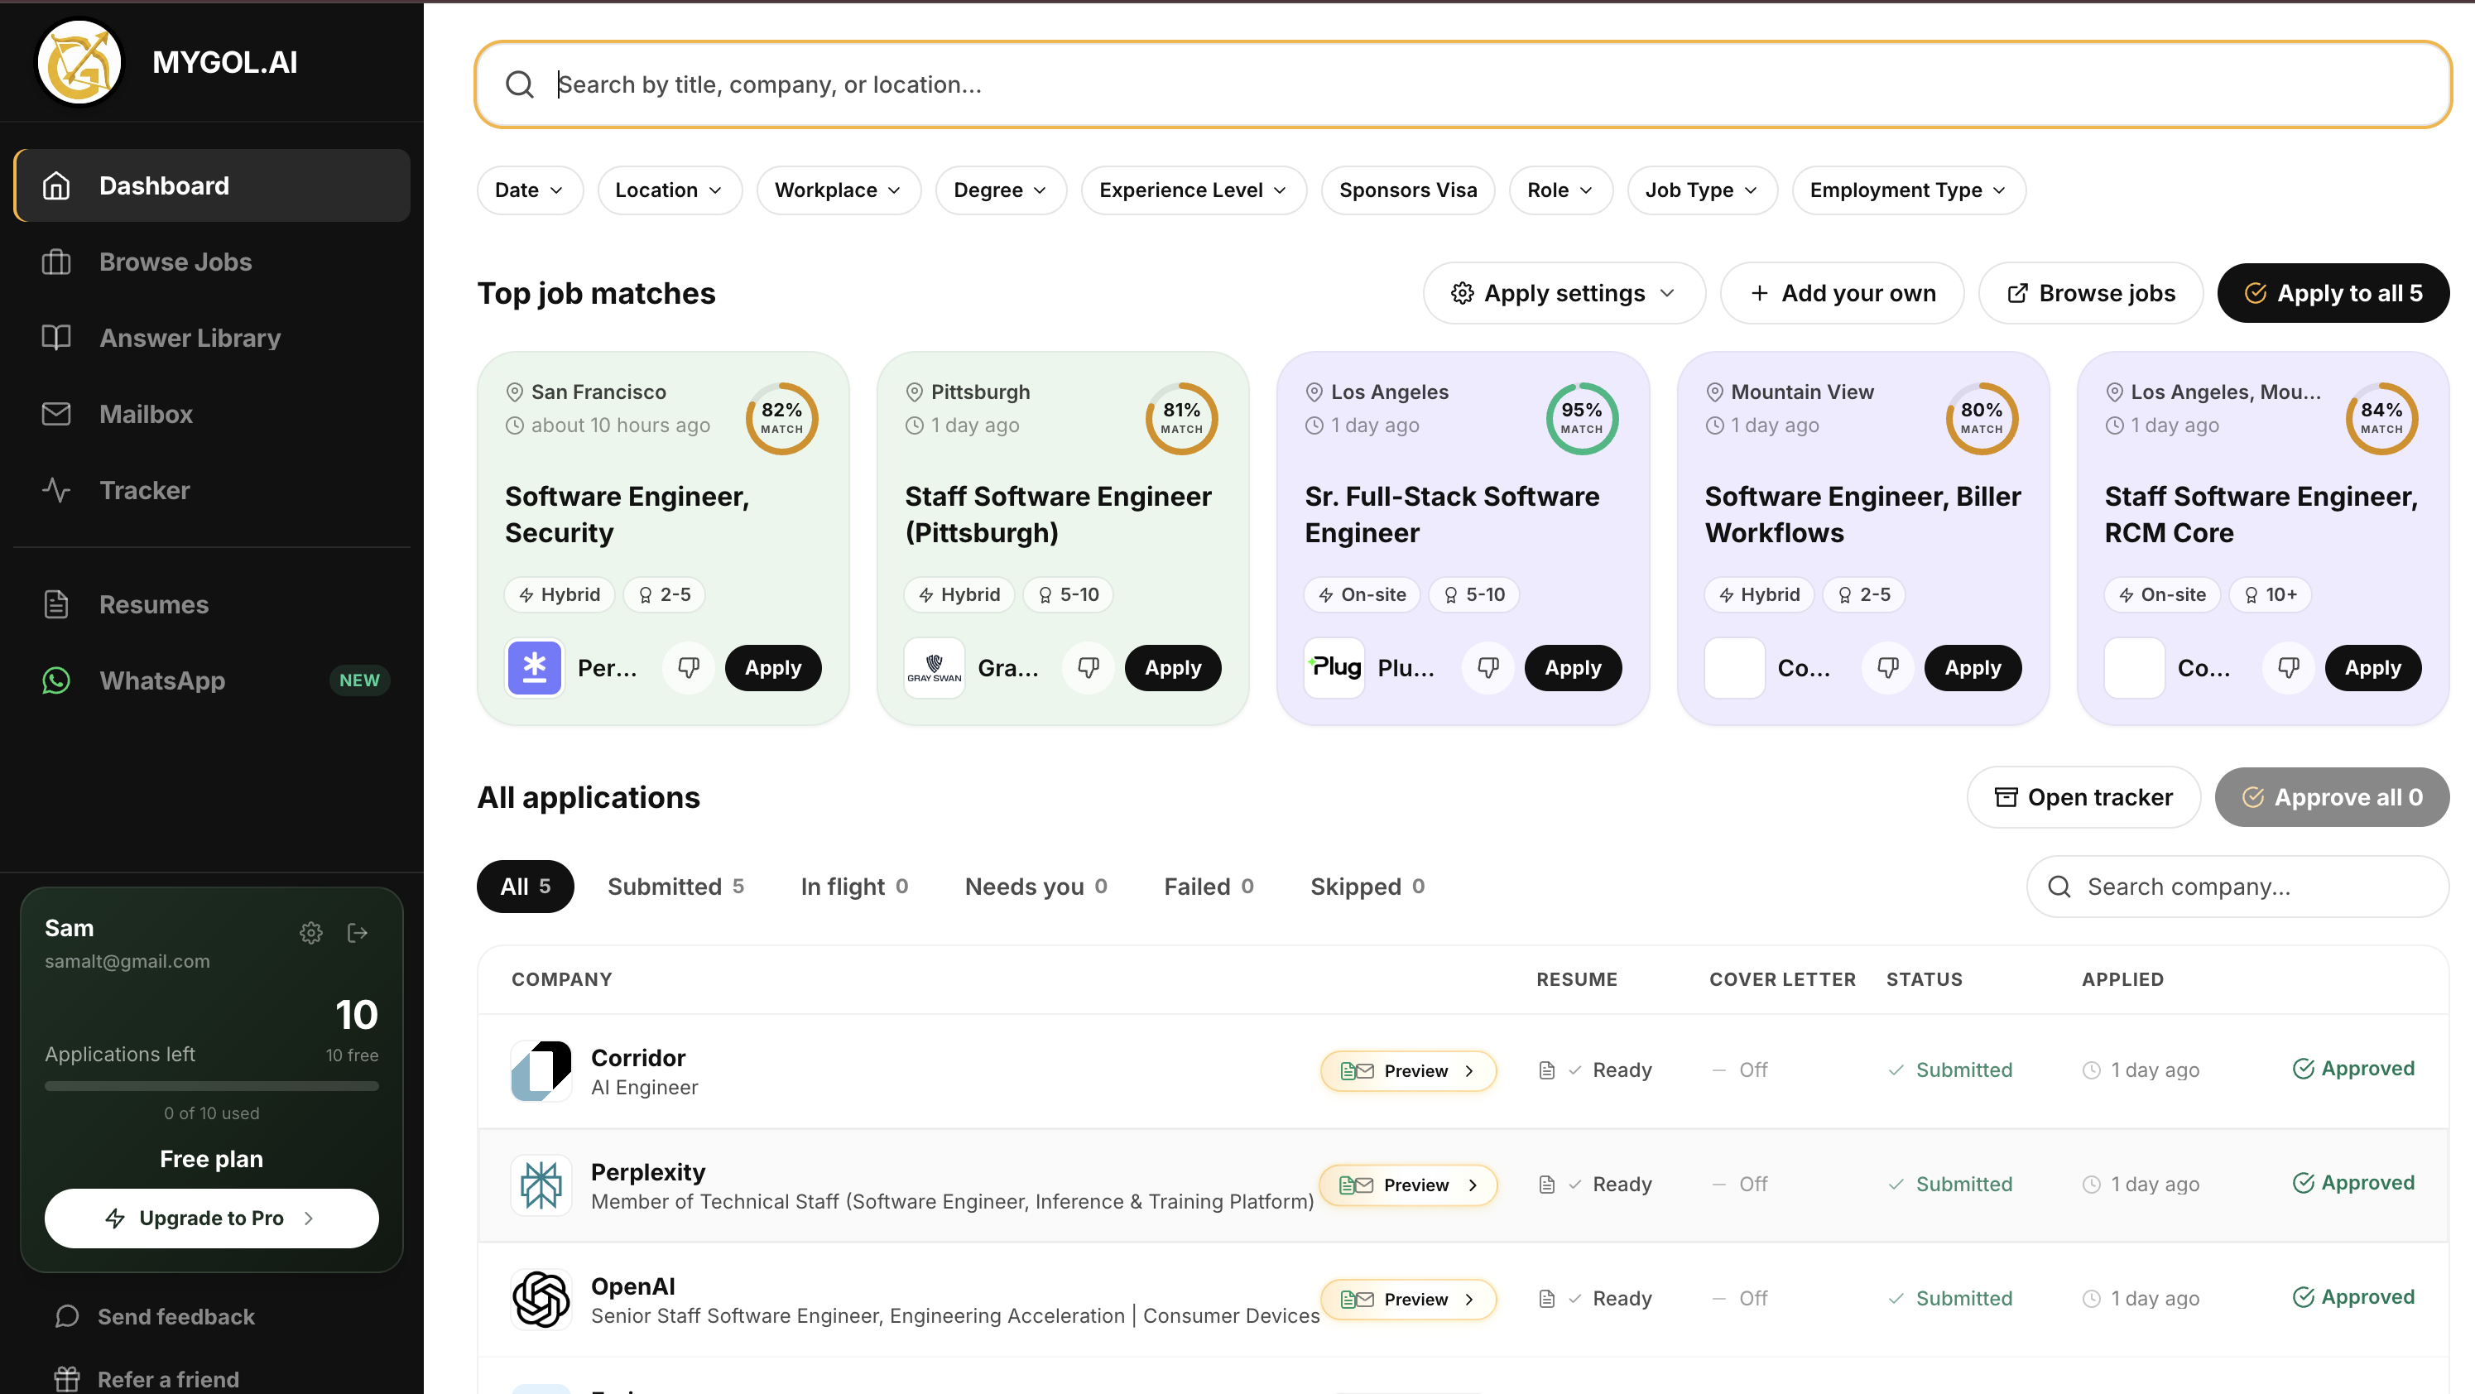Image resolution: width=2475 pixels, height=1394 pixels.
Task: Expand the Apply settings menu
Action: coord(1563,293)
